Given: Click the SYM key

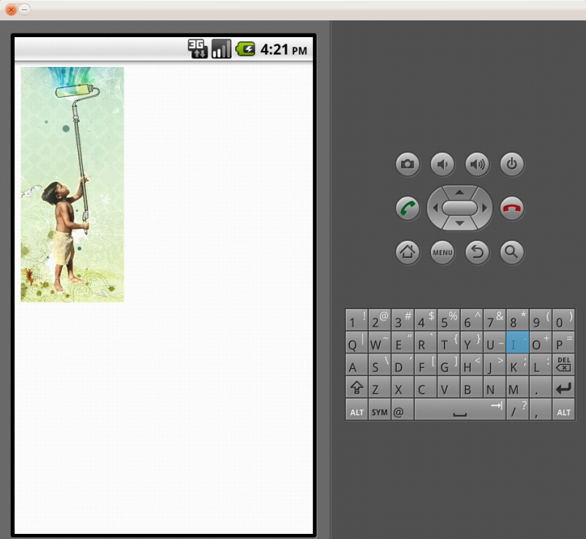Looking at the screenshot, I should 379,410.
